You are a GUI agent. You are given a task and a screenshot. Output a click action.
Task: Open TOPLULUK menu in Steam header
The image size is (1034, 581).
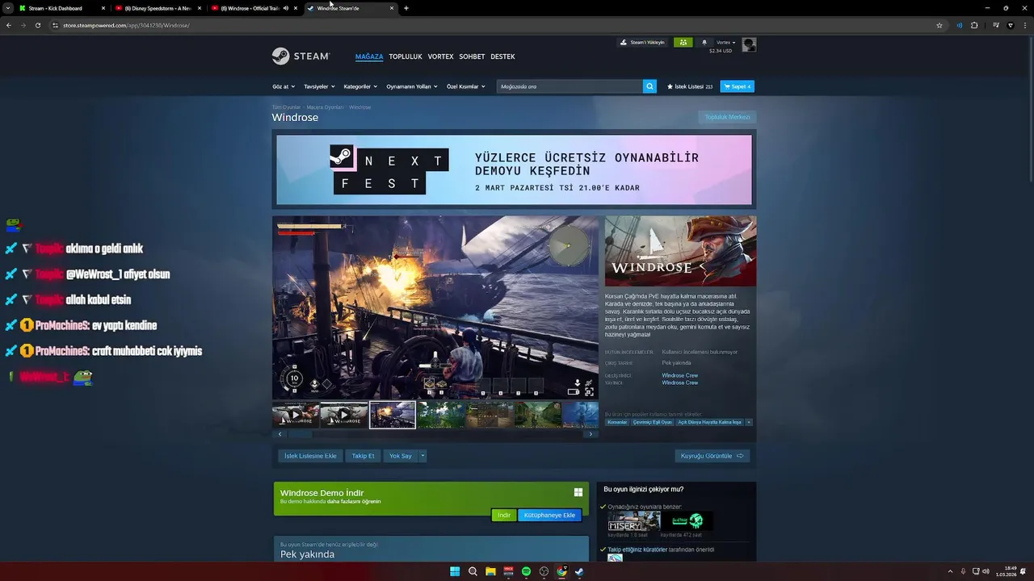[406, 56]
